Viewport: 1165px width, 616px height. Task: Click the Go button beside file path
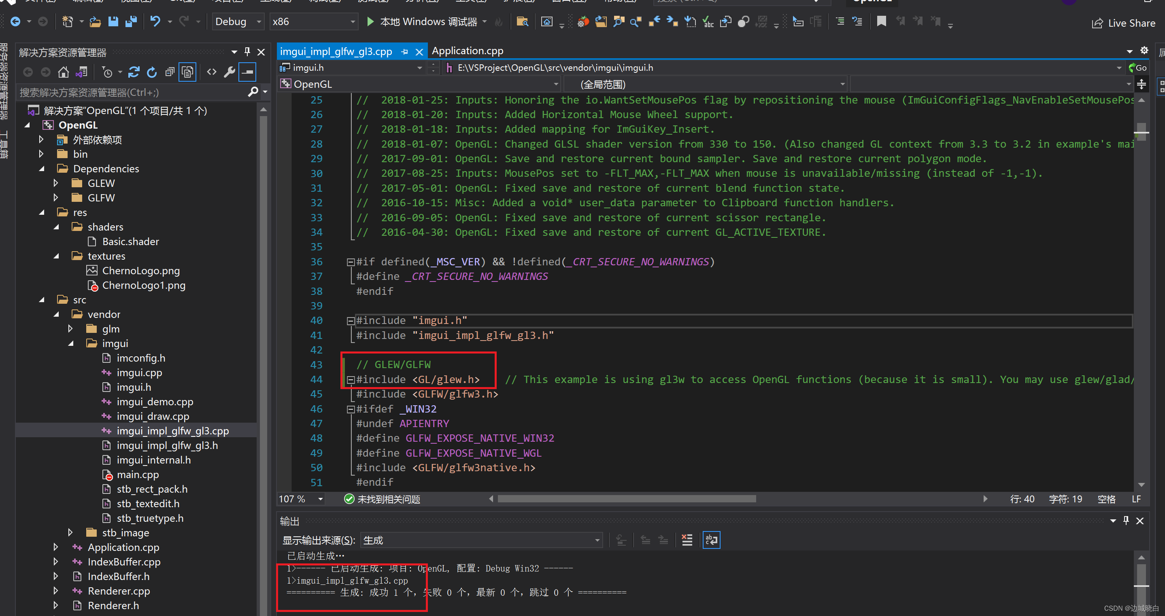[1138, 68]
